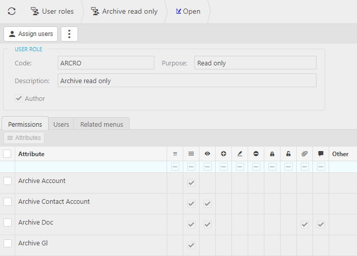Tick the Archive Doc row selection checkbox

8,223
